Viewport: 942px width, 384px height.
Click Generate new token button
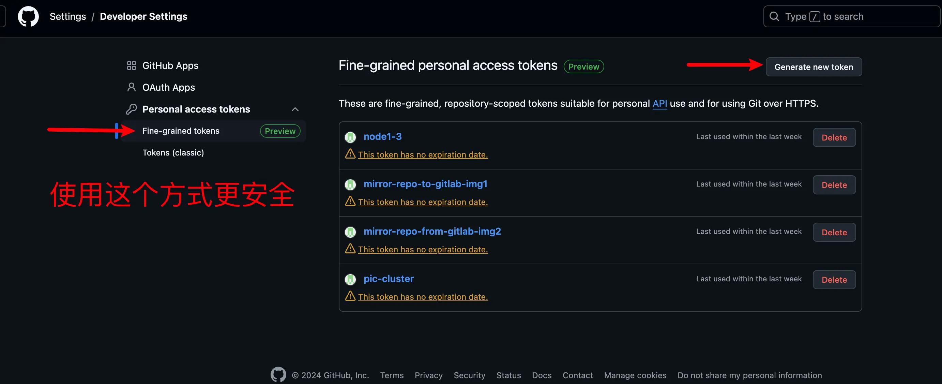click(814, 67)
